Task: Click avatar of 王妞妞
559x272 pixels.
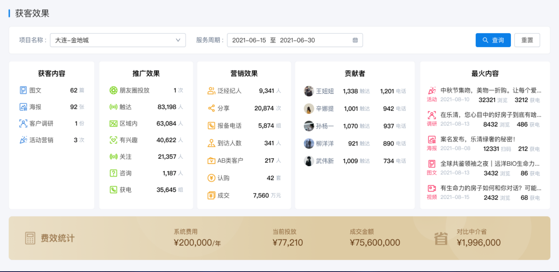Action: pos(309,91)
